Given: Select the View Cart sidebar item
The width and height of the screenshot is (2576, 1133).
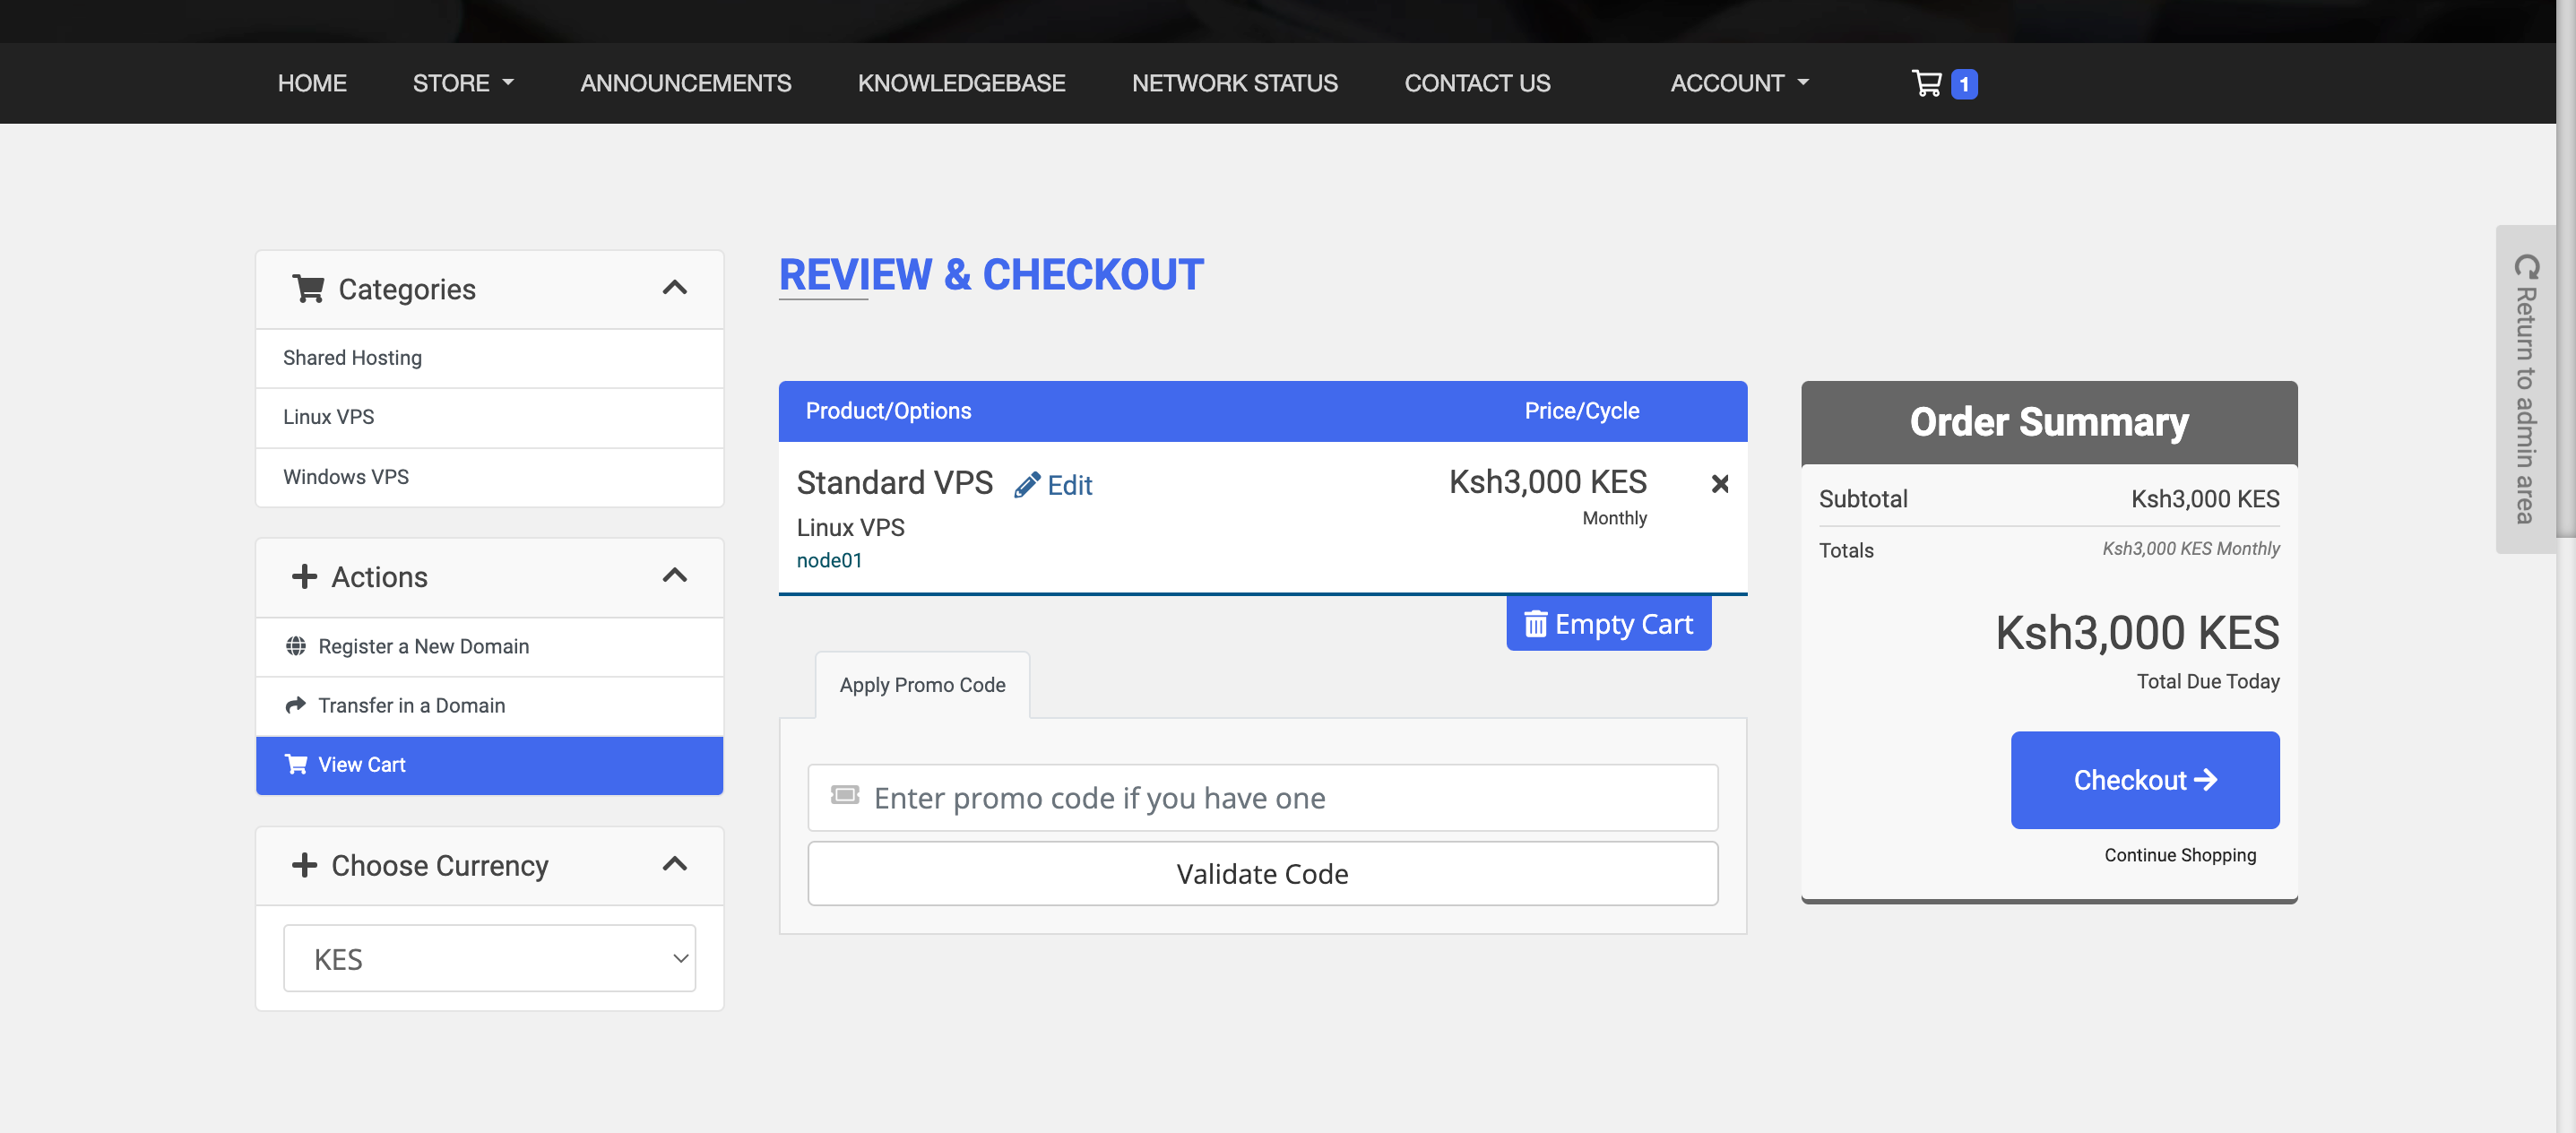Looking at the screenshot, I should point(489,765).
